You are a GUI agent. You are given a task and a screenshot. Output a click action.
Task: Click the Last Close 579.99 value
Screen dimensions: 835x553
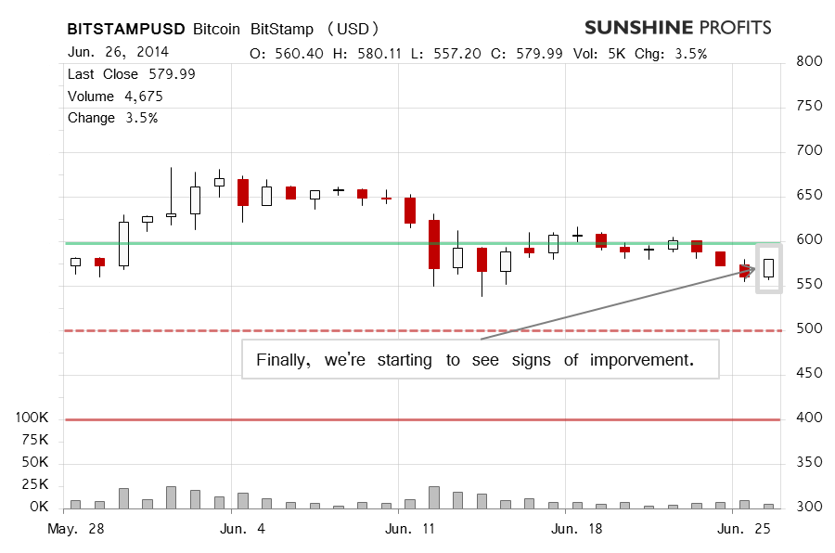tap(132, 74)
